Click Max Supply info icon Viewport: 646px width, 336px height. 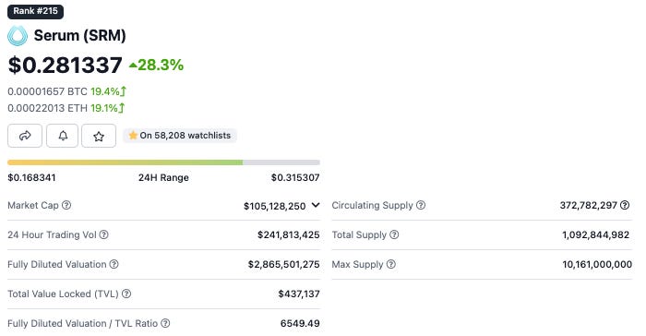pos(391,264)
